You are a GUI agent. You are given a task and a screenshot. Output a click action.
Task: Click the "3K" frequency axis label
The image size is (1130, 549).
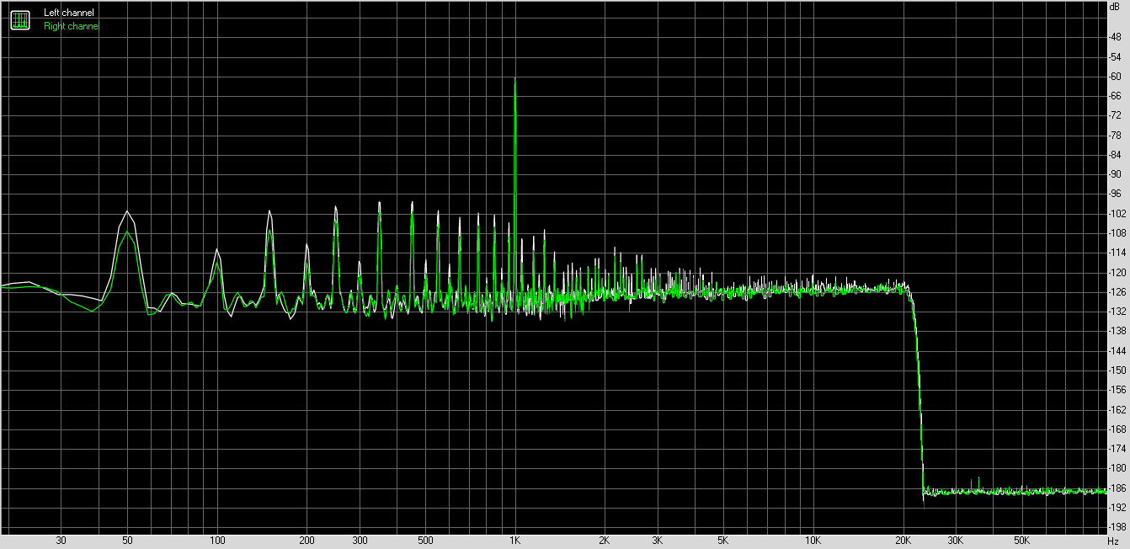[658, 540]
